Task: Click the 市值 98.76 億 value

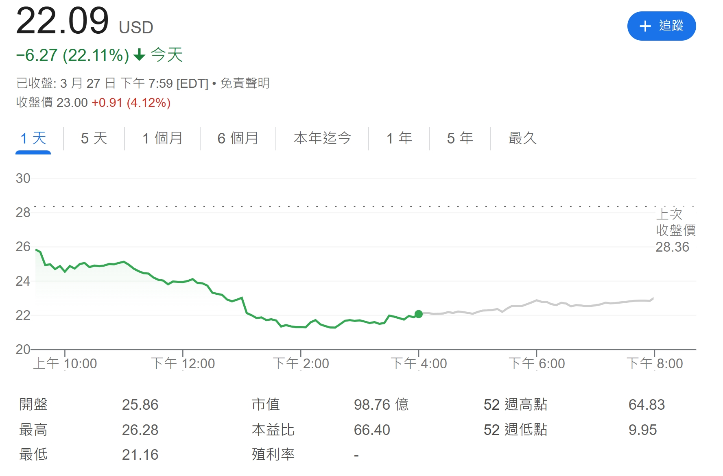Action: click(381, 405)
